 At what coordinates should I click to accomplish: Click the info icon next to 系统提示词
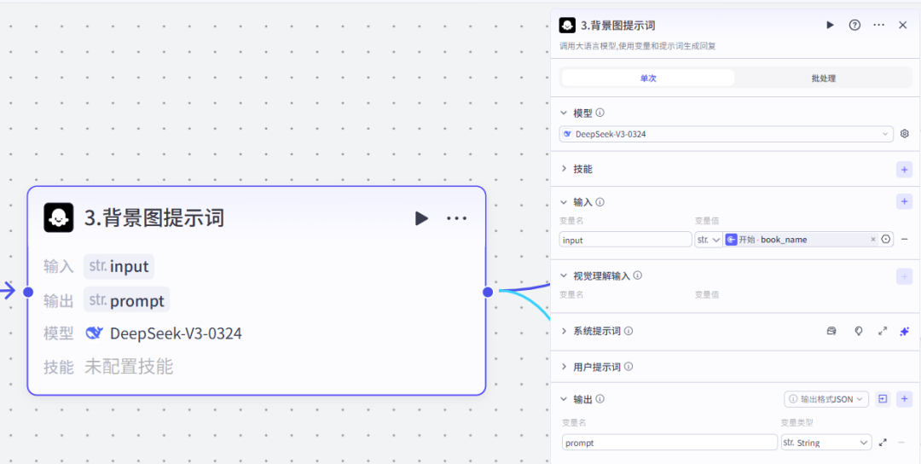pos(628,331)
